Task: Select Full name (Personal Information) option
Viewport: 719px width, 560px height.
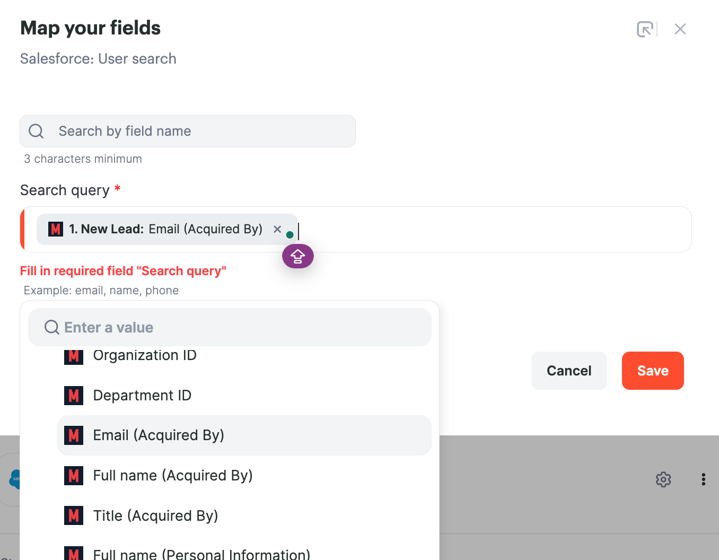Action: [201, 554]
